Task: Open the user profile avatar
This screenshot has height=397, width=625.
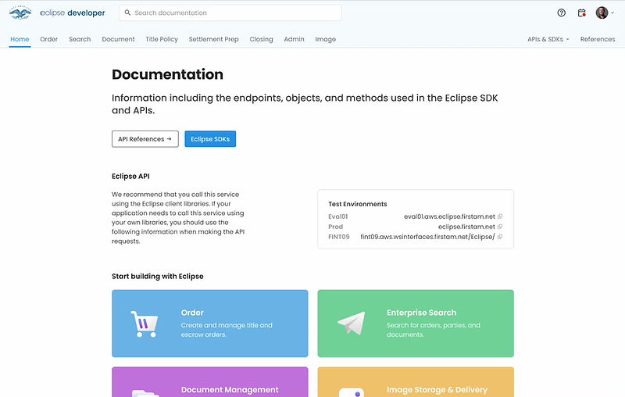Action: tap(602, 13)
